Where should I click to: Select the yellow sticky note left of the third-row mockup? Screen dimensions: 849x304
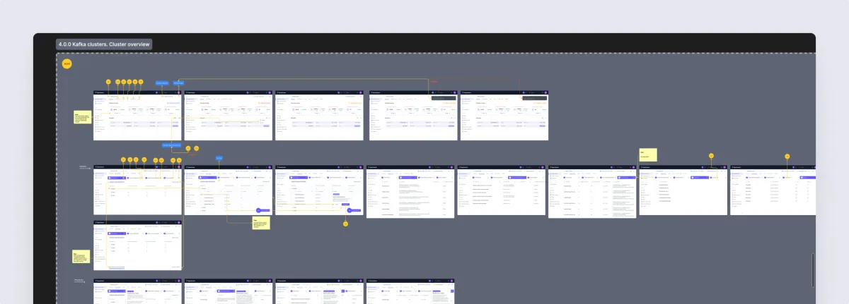click(81, 257)
